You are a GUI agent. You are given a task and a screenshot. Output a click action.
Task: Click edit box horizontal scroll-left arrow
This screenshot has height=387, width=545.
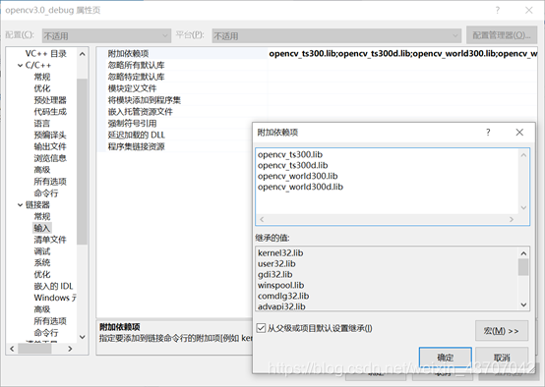(262, 219)
